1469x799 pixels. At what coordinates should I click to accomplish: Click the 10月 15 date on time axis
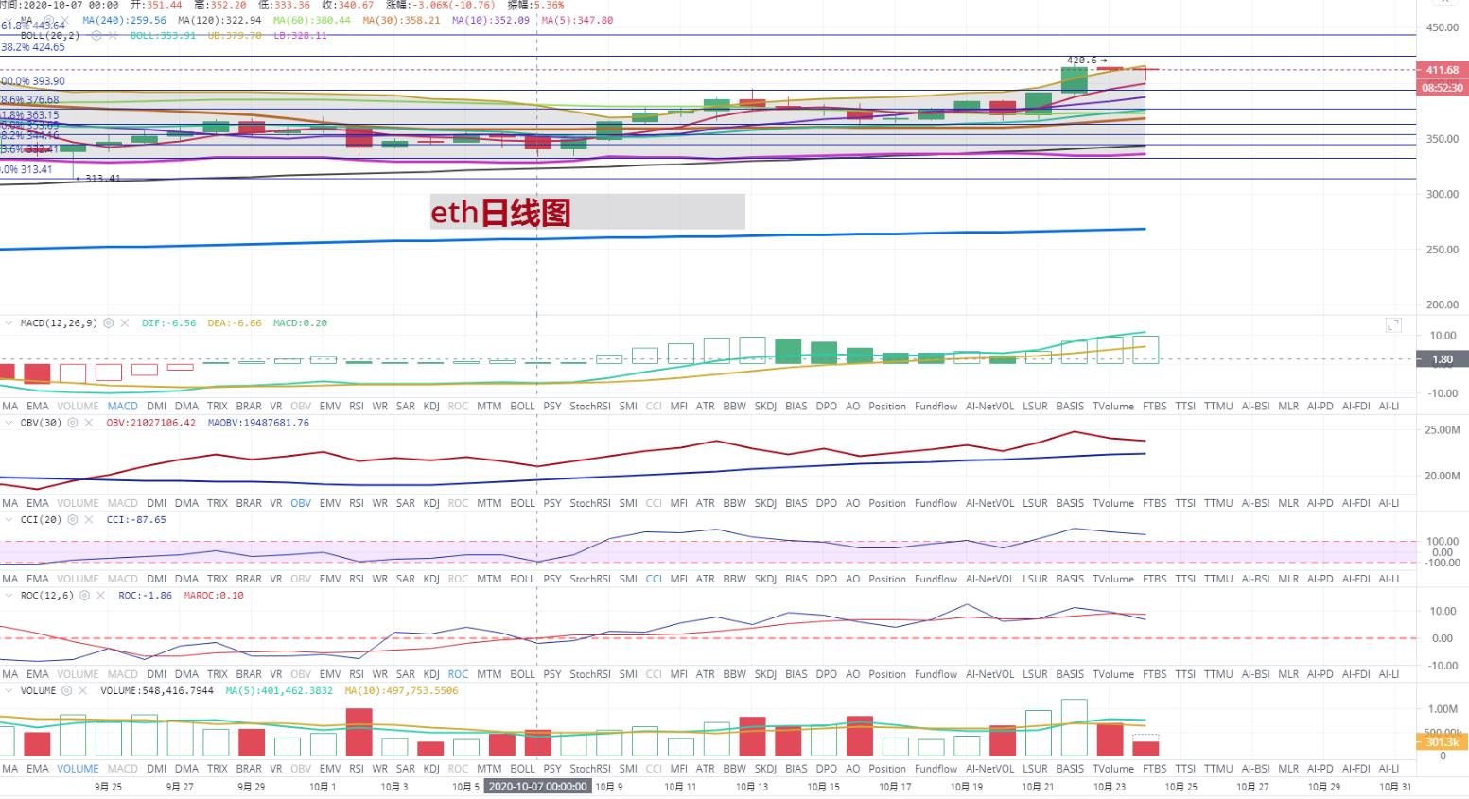click(x=823, y=787)
